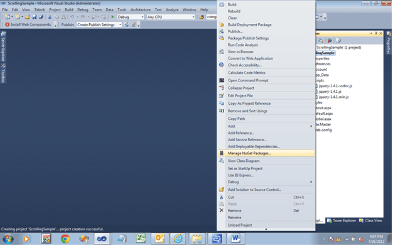This screenshot has width=393, height=251.
Task: Click Manage NuGet Packages icon
Action: 222,153
